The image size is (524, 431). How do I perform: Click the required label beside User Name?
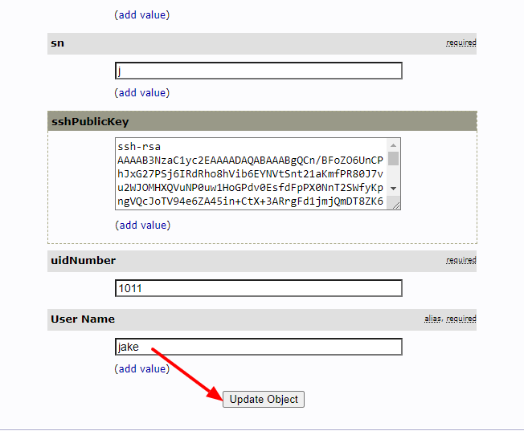pyautogui.click(x=461, y=319)
